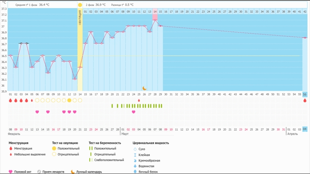Select the pink highlighted phase day 14 header

[155, 12]
